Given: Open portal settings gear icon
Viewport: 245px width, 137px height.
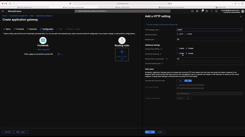Looking at the screenshot, I should pos(207,11).
